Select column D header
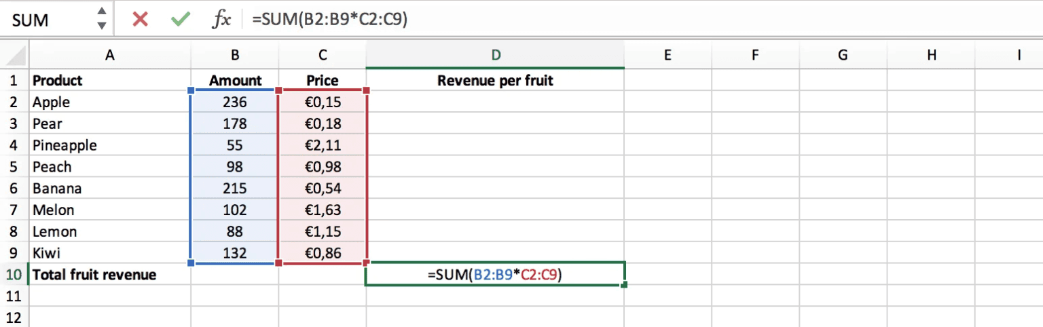Viewport: 1043px width, 327px height. [495, 56]
